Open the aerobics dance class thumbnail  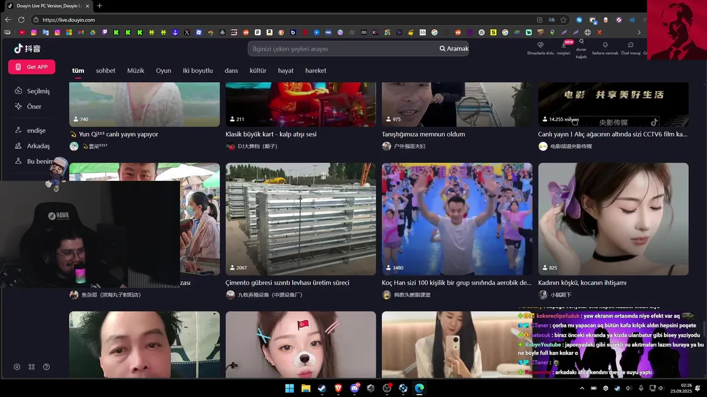[x=457, y=219]
